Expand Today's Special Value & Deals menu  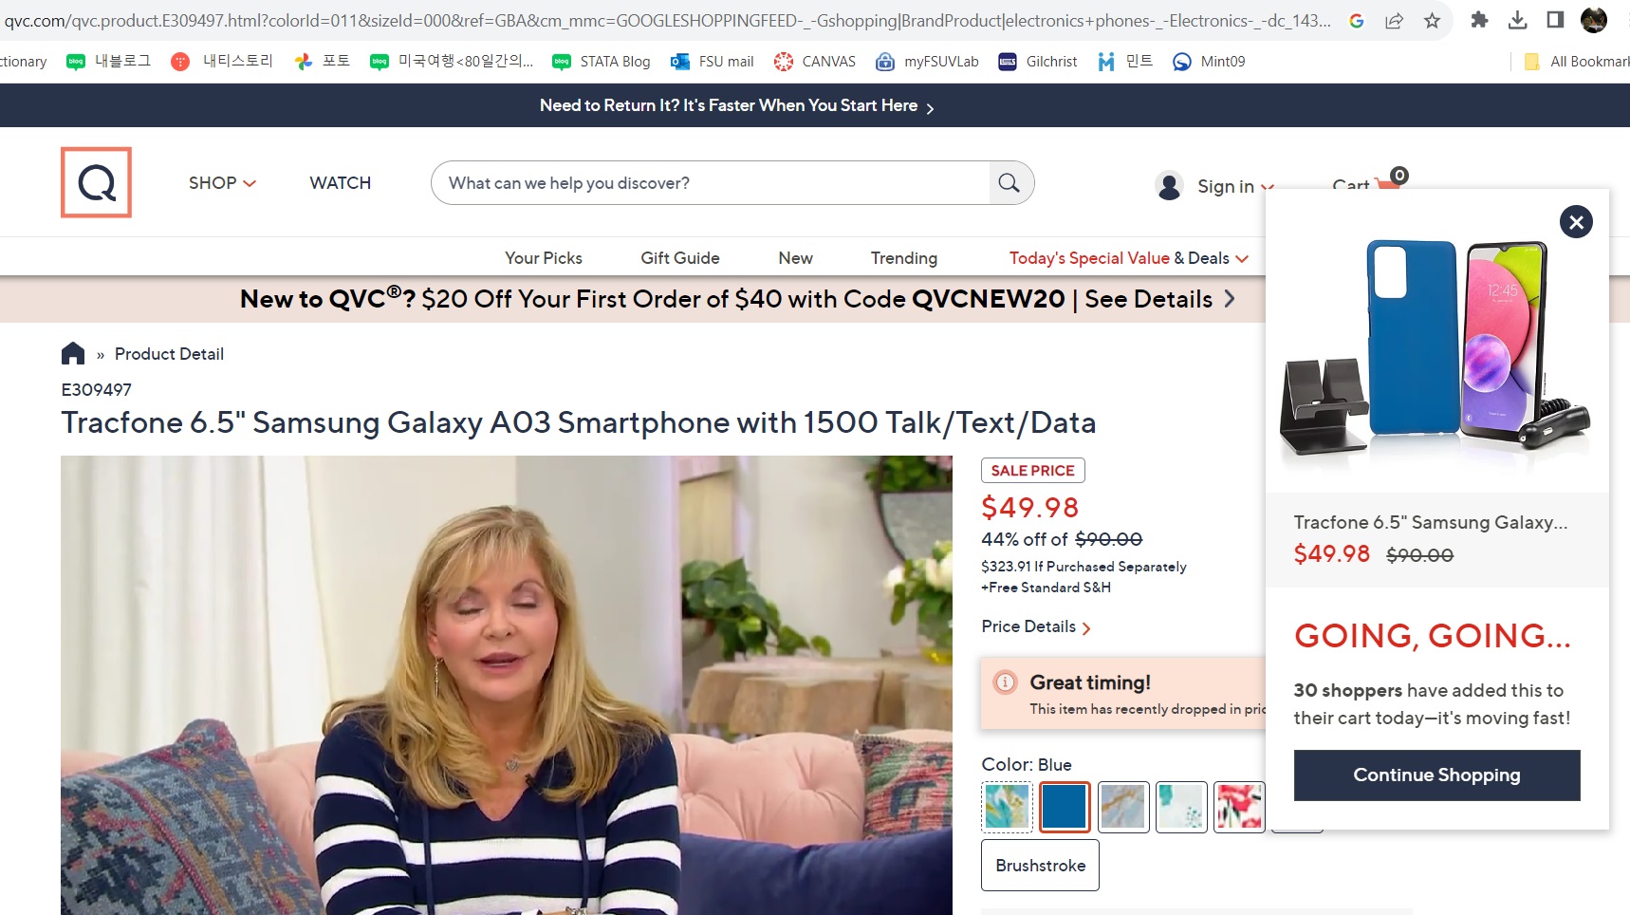pyautogui.click(x=1128, y=258)
